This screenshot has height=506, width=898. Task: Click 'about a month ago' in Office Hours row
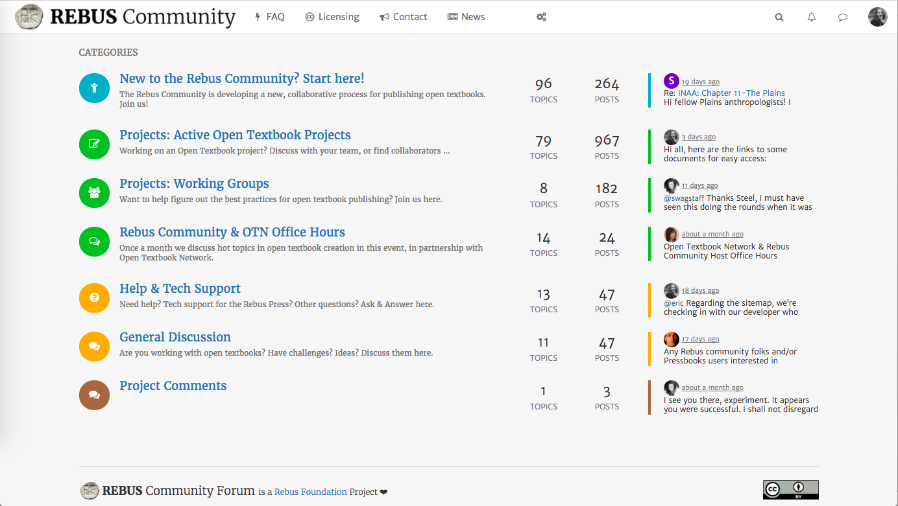click(712, 235)
